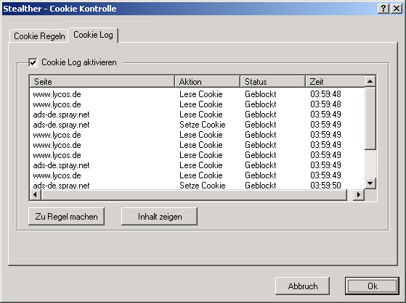
Task: Click the scroll up arrow in log list
Action: [370, 81]
